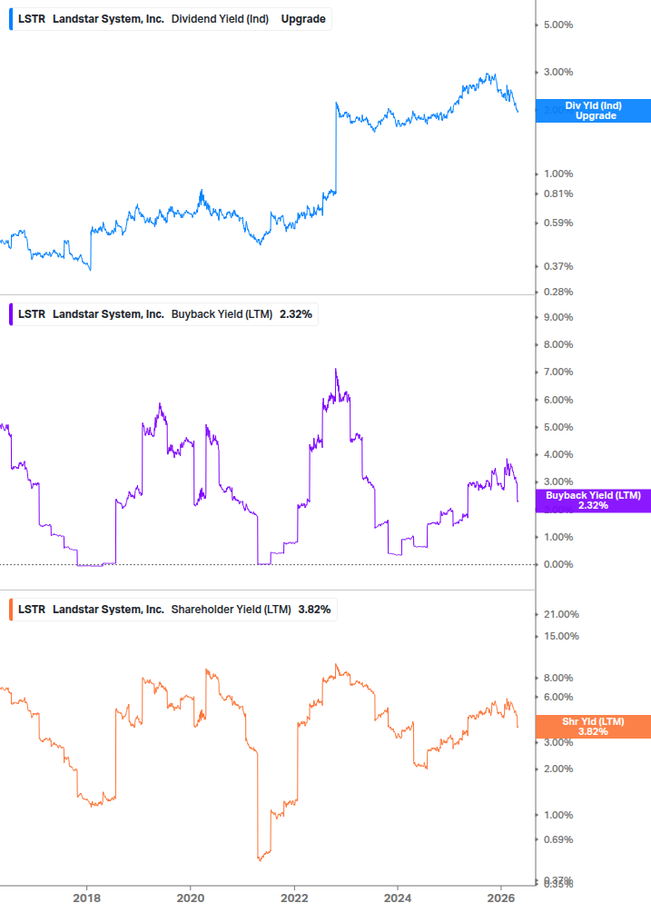Click the blue Div Yld (Ind) Upgrade axis tag
651x913 pixels.
[x=593, y=111]
